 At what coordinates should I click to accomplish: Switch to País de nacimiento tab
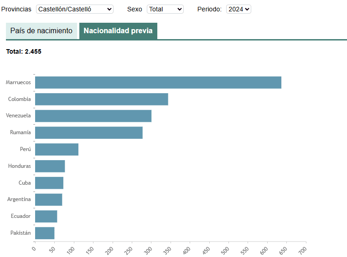[41, 31]
